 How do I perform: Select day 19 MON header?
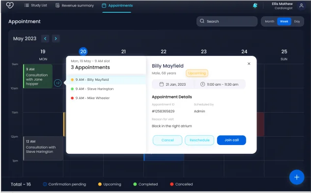pos(43,54)
